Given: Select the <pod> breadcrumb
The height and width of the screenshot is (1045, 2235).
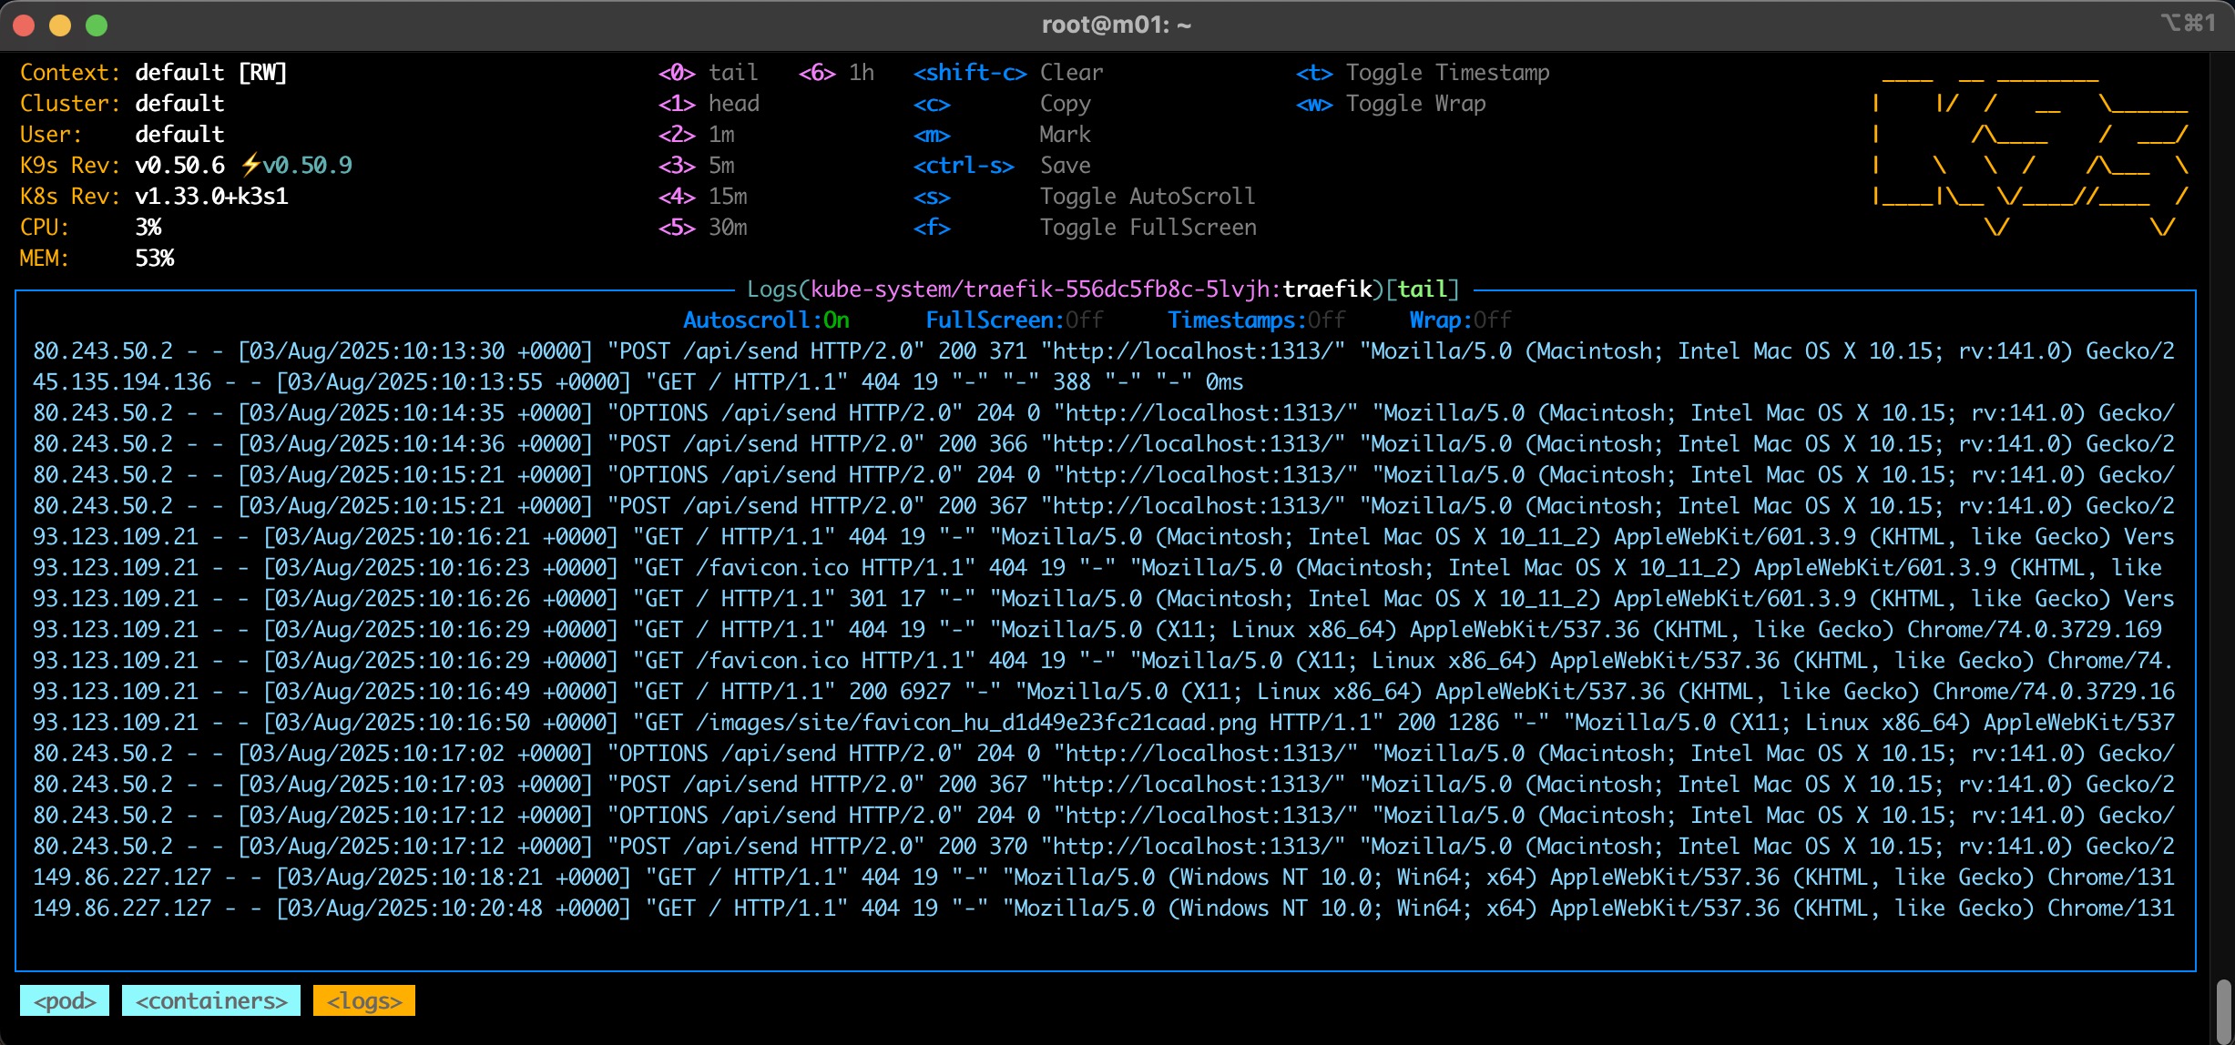Looking at the screenshot, I should (65, 1001).
